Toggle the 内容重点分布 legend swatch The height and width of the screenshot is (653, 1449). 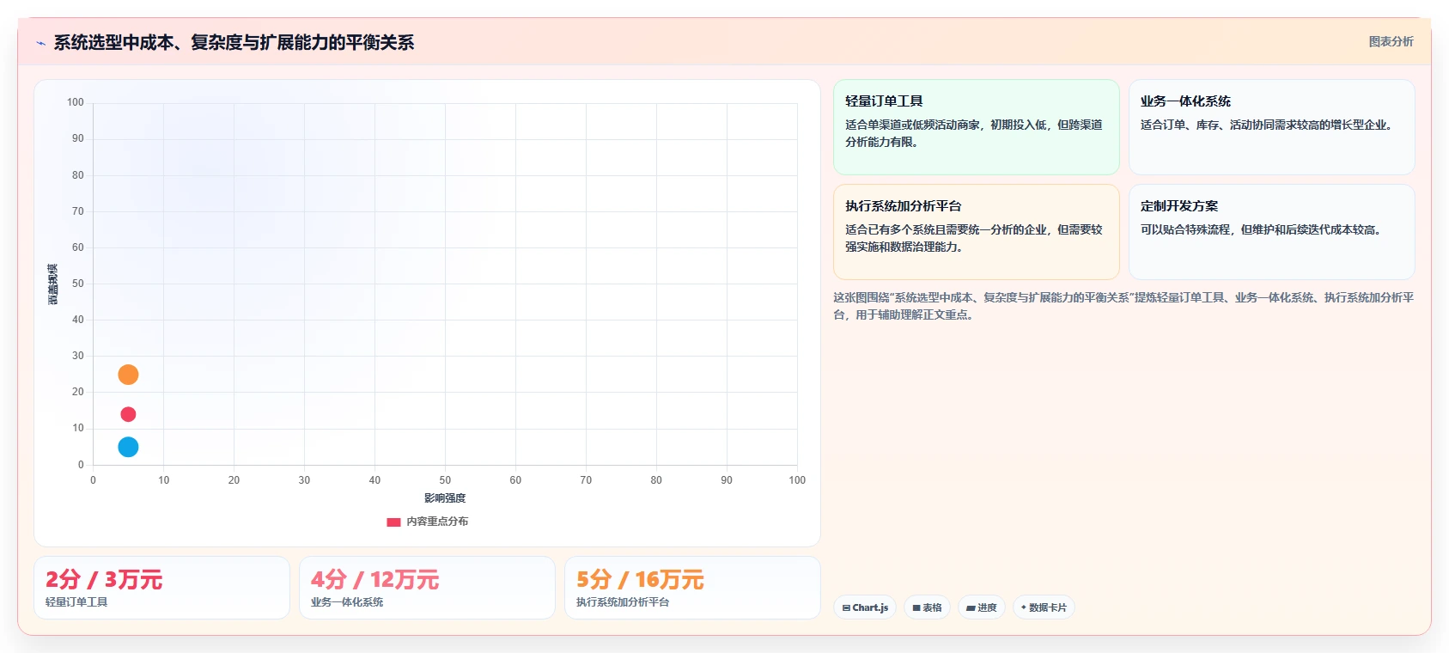393,522
